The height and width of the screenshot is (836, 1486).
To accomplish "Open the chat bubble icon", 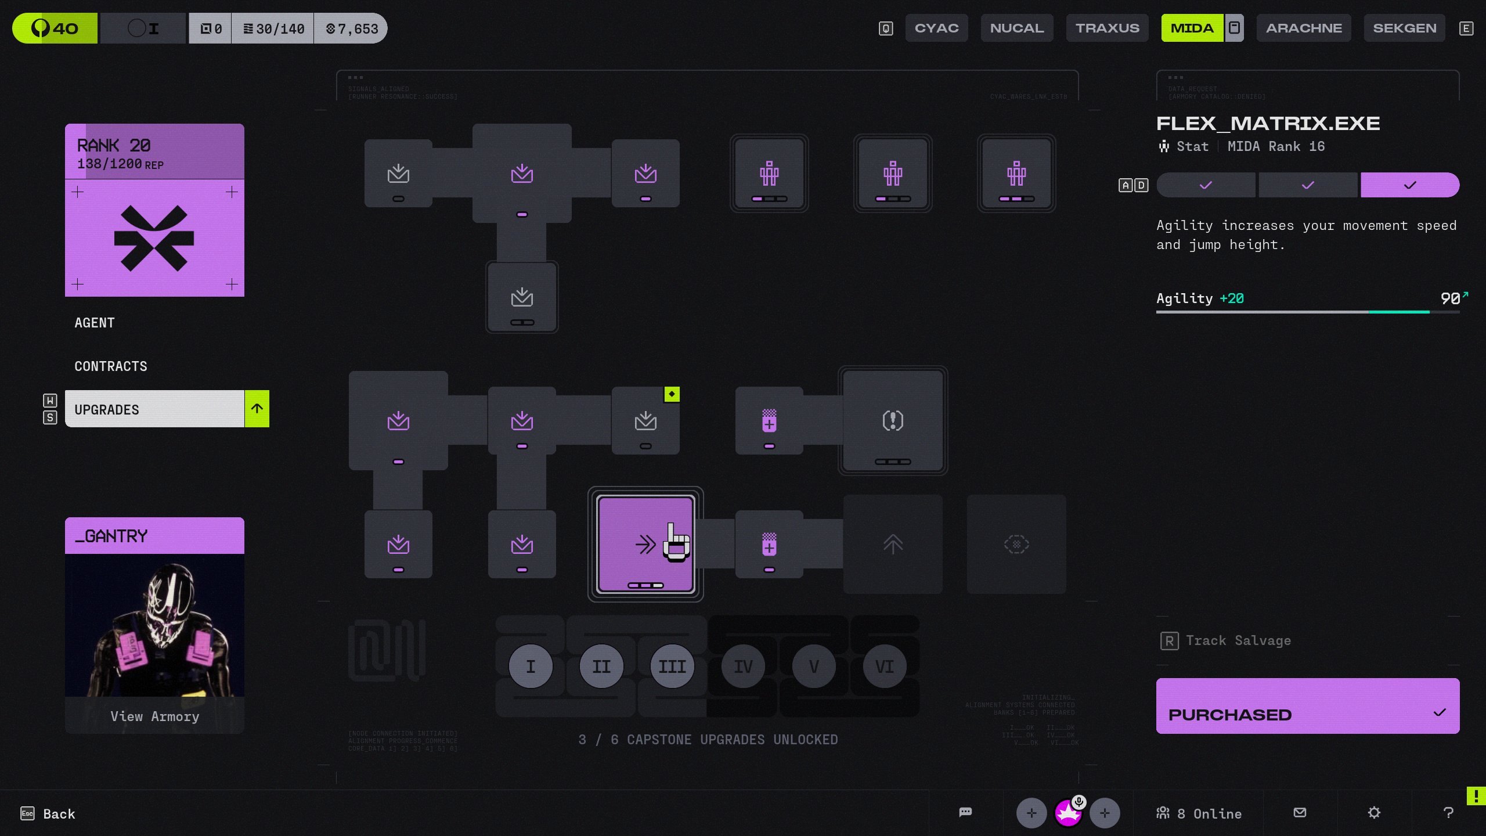I will tap(965, 813).
